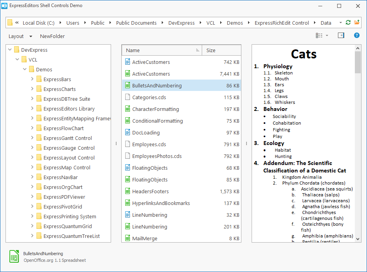367x272 pixels.
Task: Click the view mode icon on the toolbar
Action: click(319, 35)
